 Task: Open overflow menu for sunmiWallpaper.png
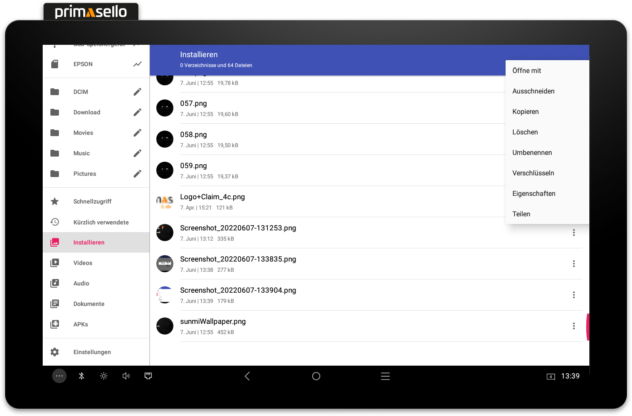tap(574, 326)
